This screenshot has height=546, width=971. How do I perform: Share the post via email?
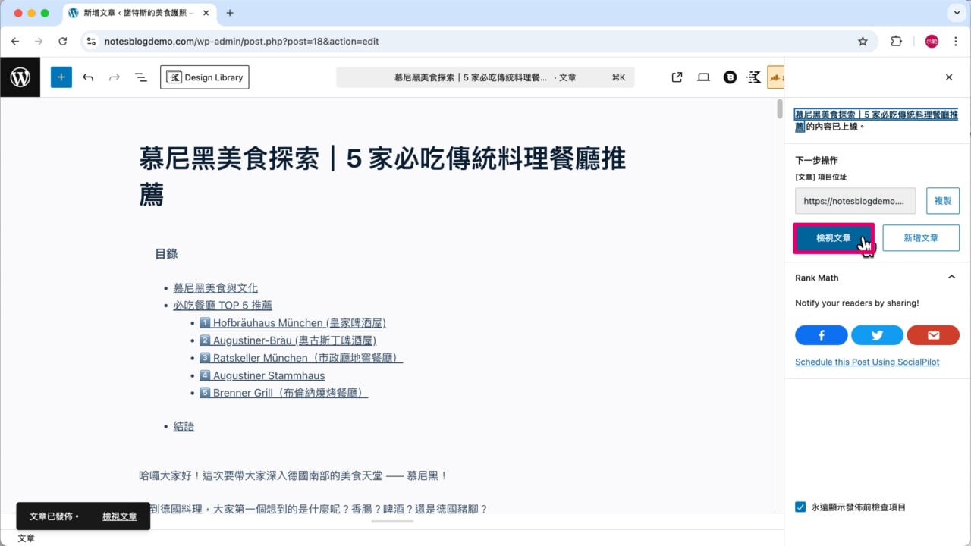[933, 334]
